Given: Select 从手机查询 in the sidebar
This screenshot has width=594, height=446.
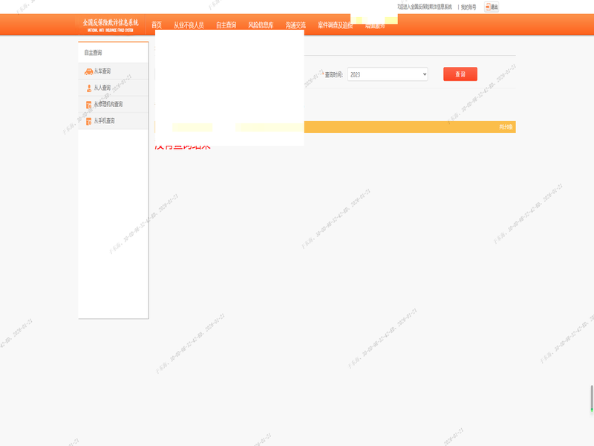Looking at the screenshot, I should pyautogui.click(x=104, y=120).
